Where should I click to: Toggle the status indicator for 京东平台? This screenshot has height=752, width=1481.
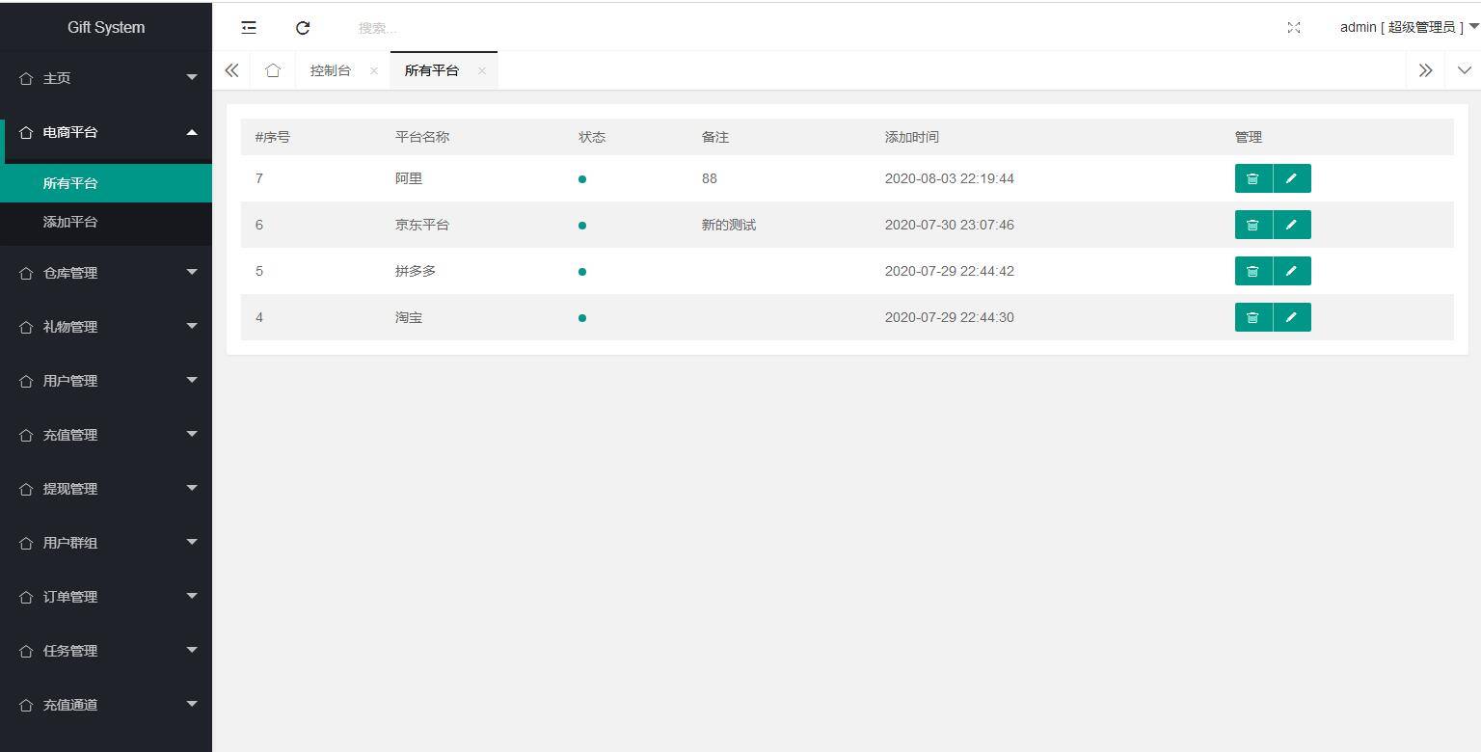(581, 226)
